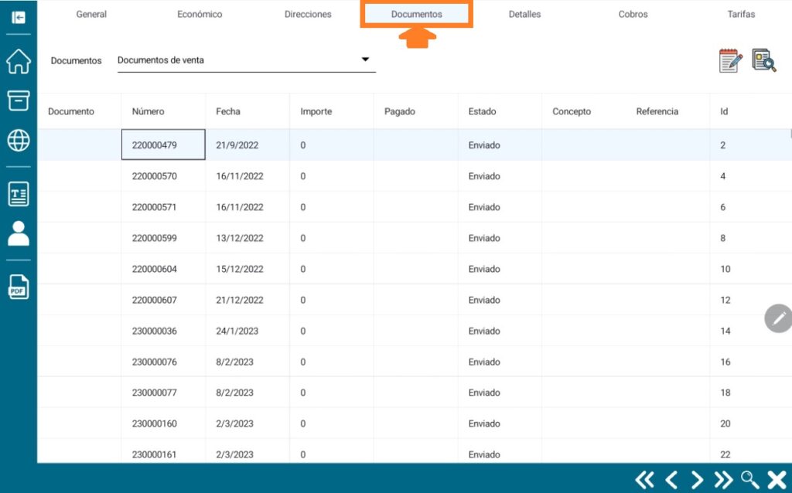Click the Estado column header
792x493 pixels.
[483, 111]
